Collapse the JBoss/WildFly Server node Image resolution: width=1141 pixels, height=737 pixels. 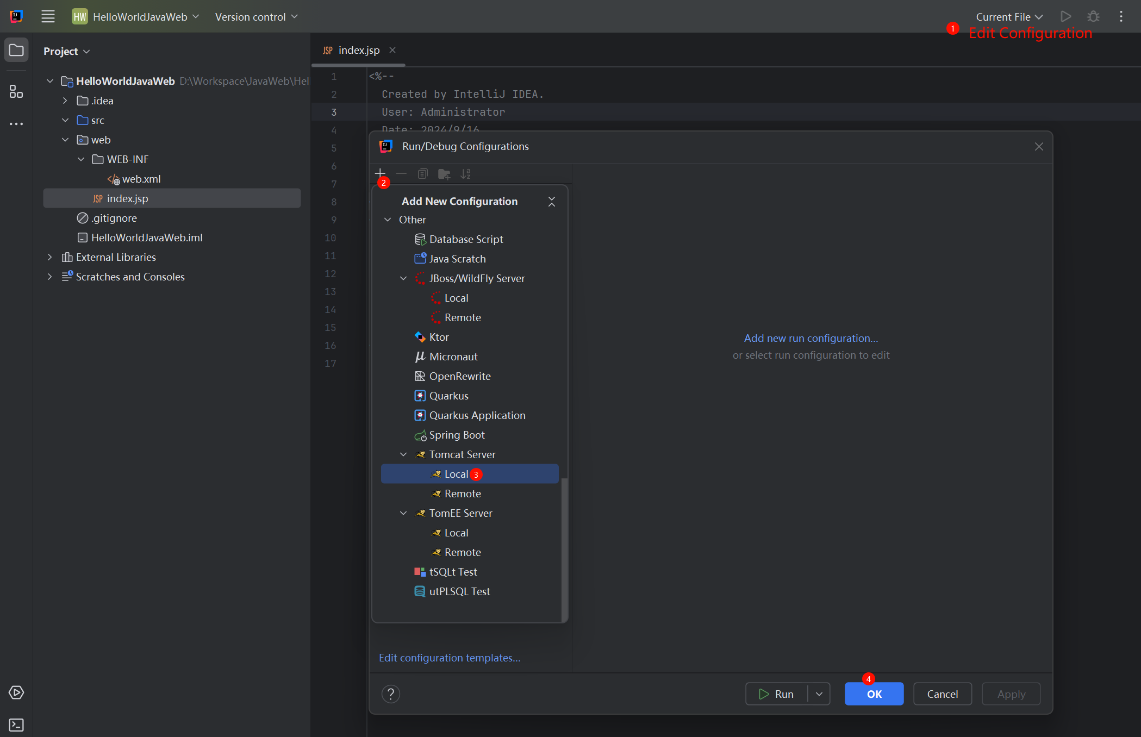point(403,278)
